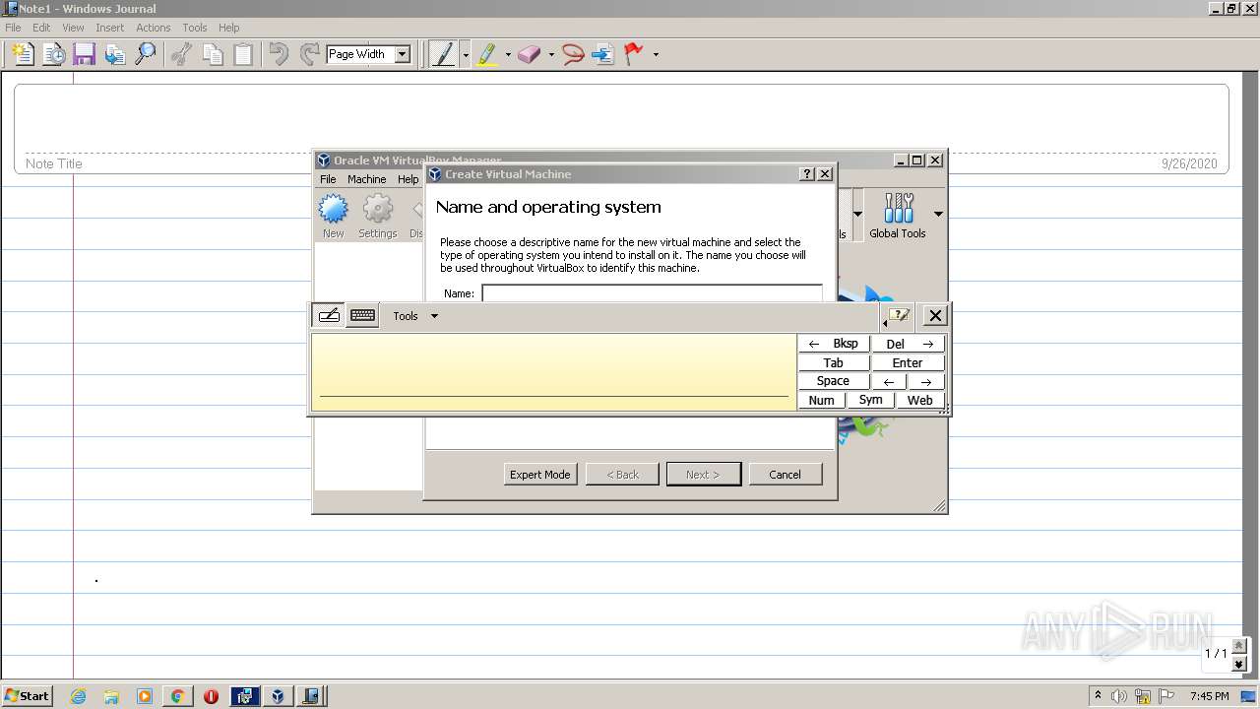Click the Tab key on Input Panel

[x=834, y=362]
